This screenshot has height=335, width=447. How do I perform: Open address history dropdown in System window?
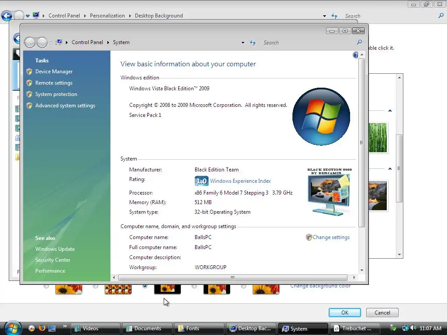[243, 42]
